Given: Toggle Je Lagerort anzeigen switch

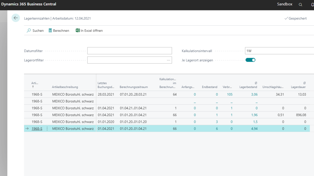Looking at the screenshot, I should click(250, 60).
